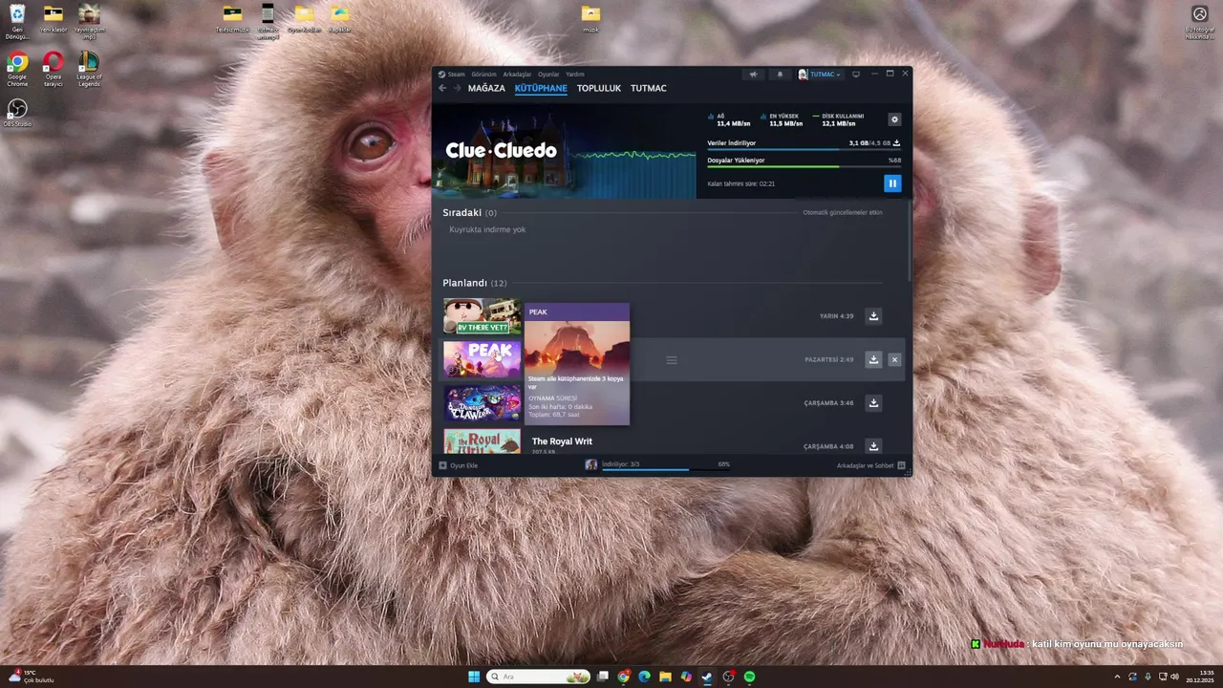This screenshot has height=688, width=1223.
Task: Go back with Steam back arrow
Action: coord(442,88)
